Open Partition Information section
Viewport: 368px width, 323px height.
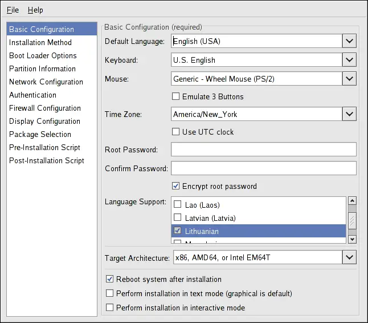pyautogui.click(x=42, y=68)
